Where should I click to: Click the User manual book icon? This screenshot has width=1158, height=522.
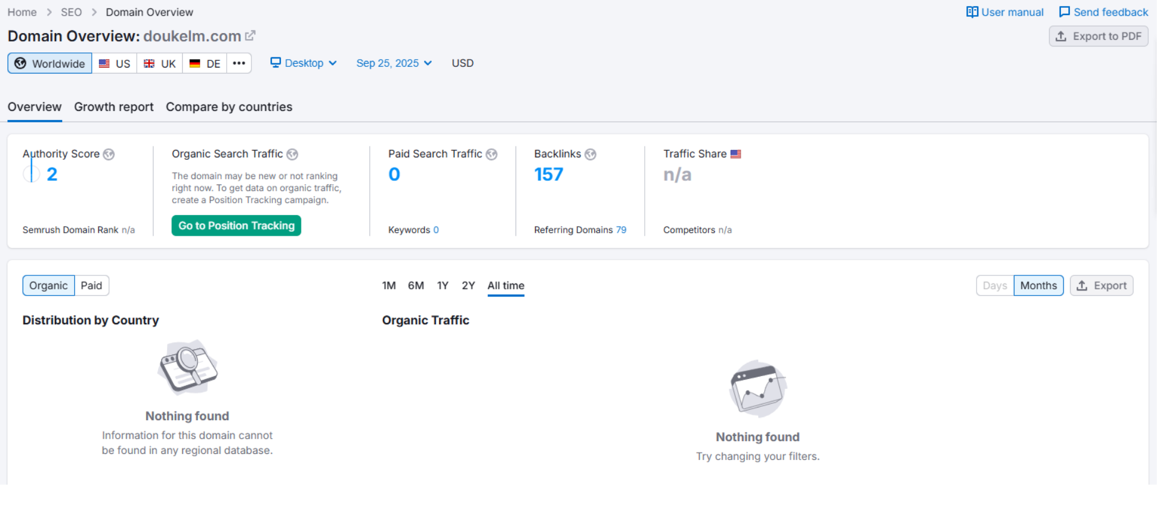pos(972,12)
